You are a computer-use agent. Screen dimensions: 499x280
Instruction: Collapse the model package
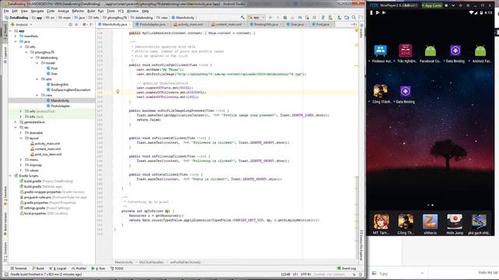(x=37, y=63)
